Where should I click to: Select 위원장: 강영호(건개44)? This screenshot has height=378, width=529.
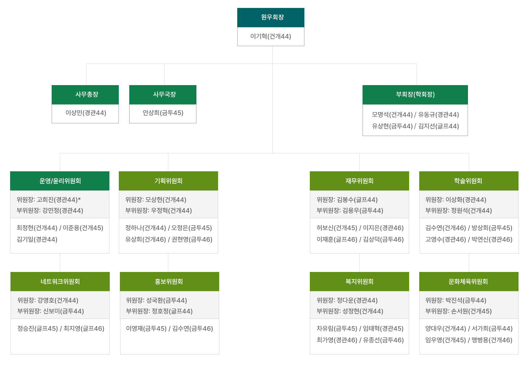(48, 300)
